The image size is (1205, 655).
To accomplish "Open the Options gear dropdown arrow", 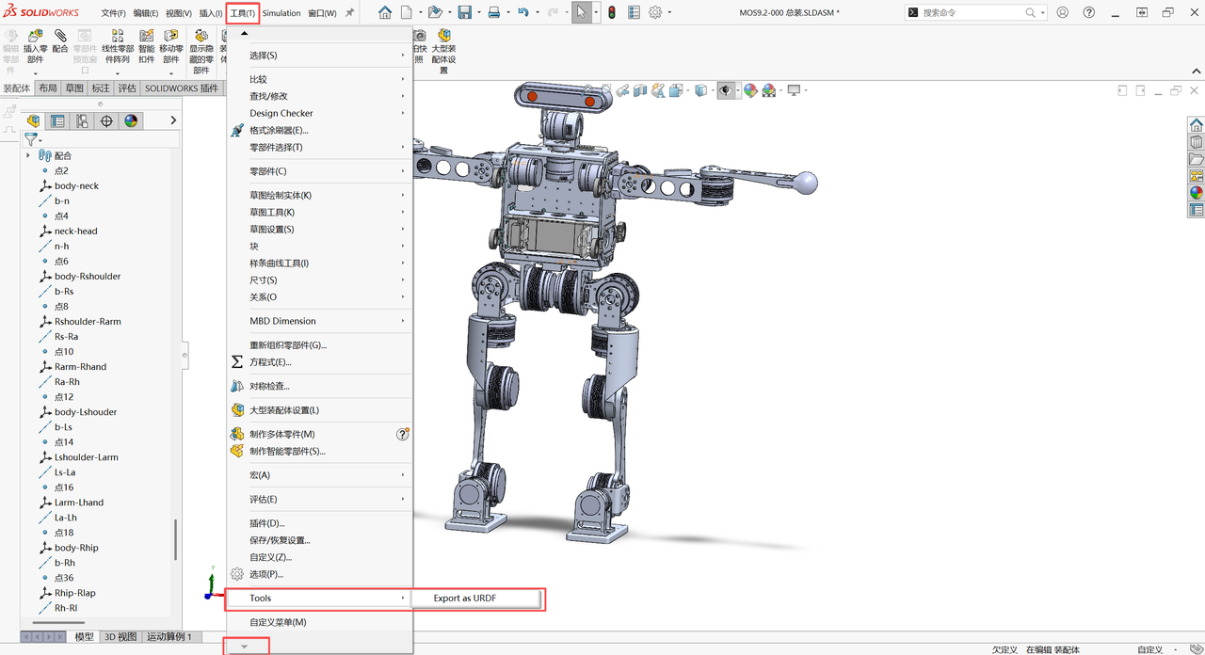I will [x=668, y=13].
